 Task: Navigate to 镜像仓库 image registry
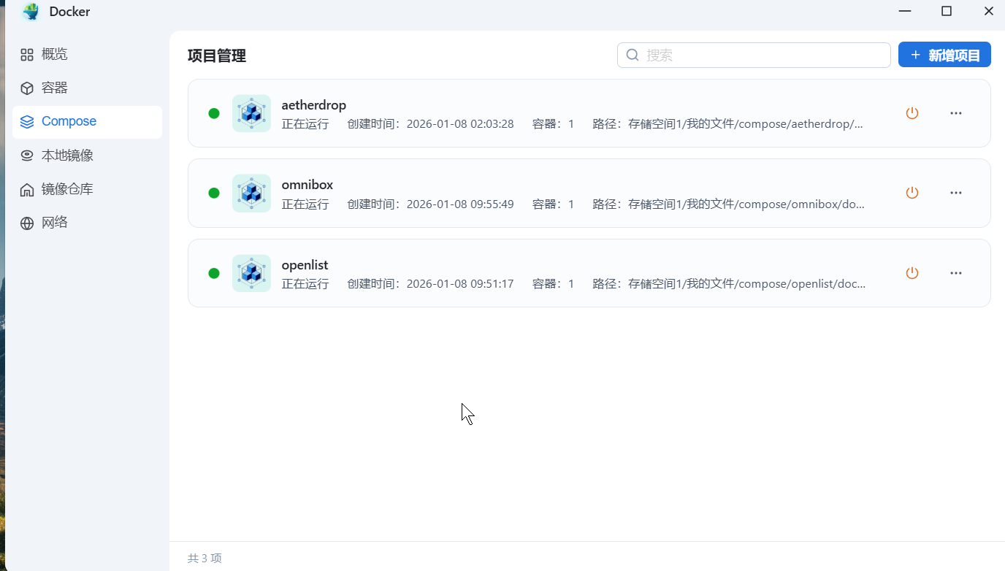87,189
